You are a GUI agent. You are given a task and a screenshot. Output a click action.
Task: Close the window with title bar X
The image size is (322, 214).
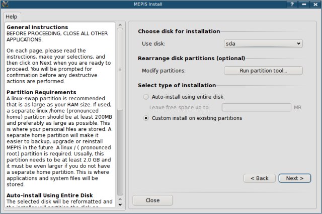pos(315,4)
